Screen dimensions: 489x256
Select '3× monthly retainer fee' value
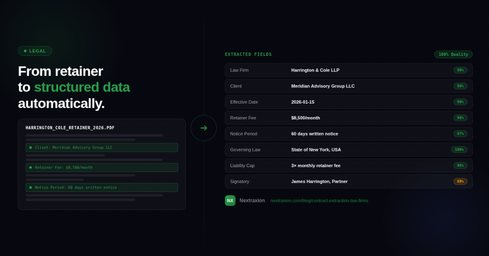(316, 166)
